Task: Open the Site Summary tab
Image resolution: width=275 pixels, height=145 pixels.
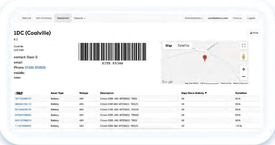Action: tap(44, 18)
